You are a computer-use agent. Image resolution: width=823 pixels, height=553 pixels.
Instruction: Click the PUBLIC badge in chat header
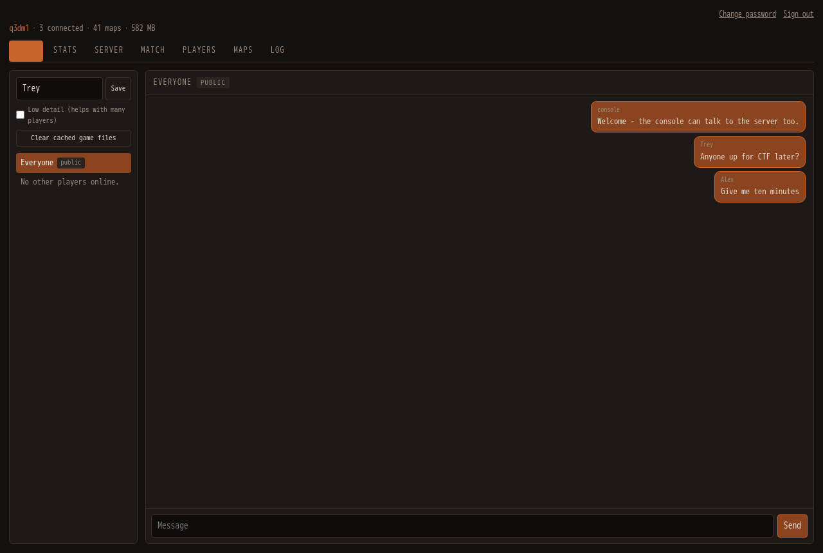213,83
